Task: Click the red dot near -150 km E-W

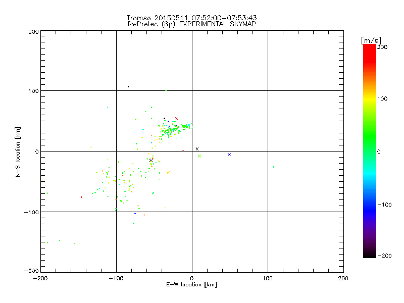Action: pos(81,197)
